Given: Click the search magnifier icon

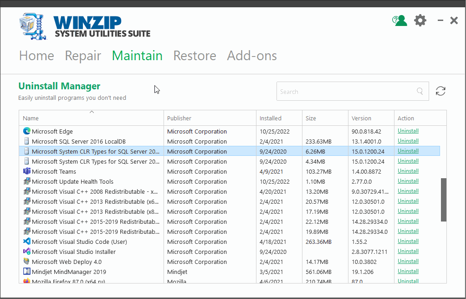Looking at the screenshot, I should (420, 92).
